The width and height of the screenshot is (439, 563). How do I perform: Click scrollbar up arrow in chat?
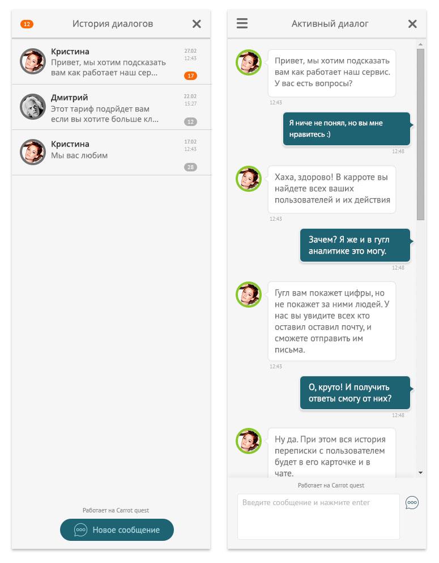[x=420, y=44]
